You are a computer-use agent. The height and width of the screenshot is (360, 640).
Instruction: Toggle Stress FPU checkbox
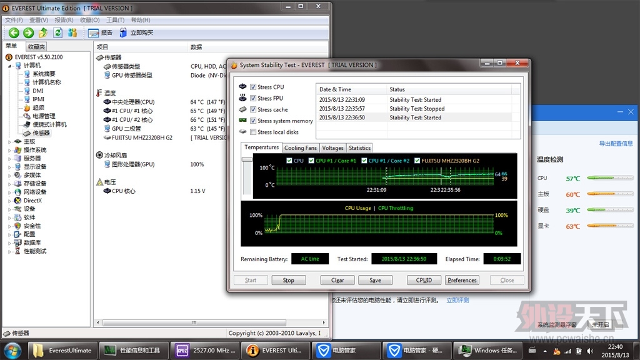[x=253, y=98]
